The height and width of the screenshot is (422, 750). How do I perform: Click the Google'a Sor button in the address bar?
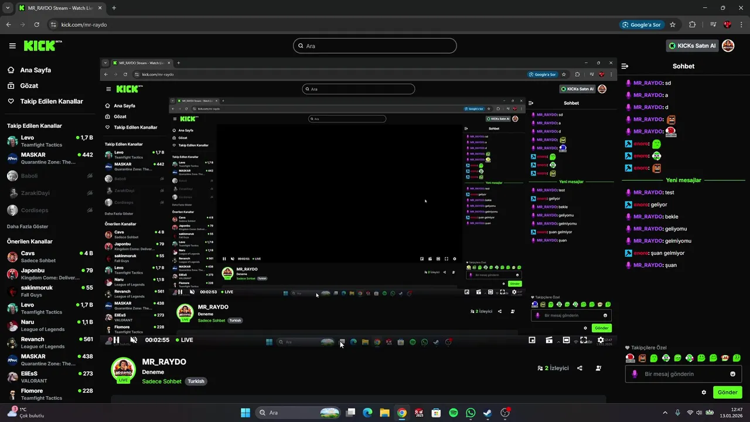[642, 25]
